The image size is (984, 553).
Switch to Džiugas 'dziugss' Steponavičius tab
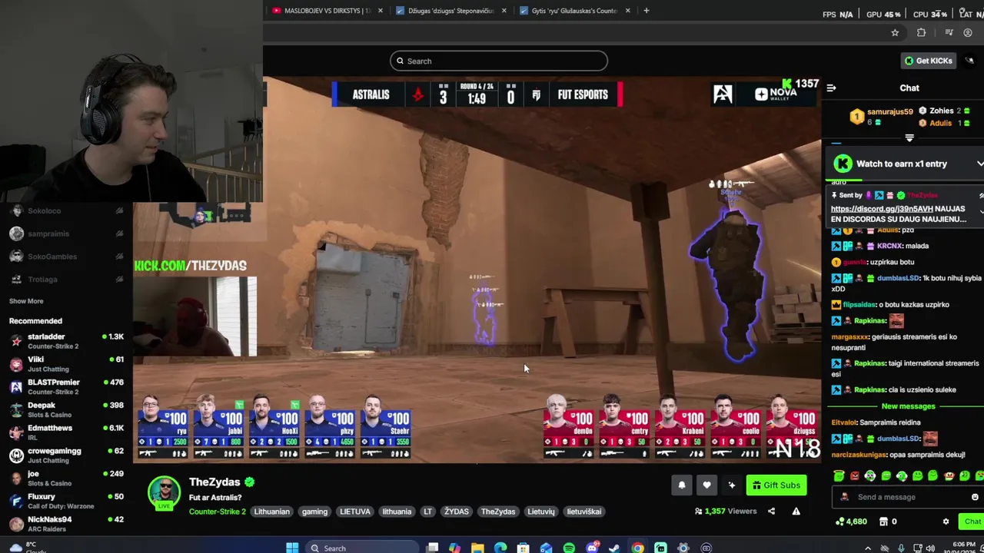pos(450,11)
